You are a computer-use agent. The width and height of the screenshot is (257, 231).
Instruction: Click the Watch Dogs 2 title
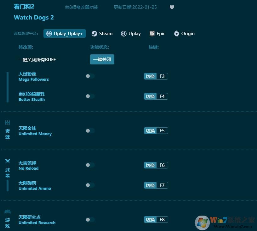[34, 18]
